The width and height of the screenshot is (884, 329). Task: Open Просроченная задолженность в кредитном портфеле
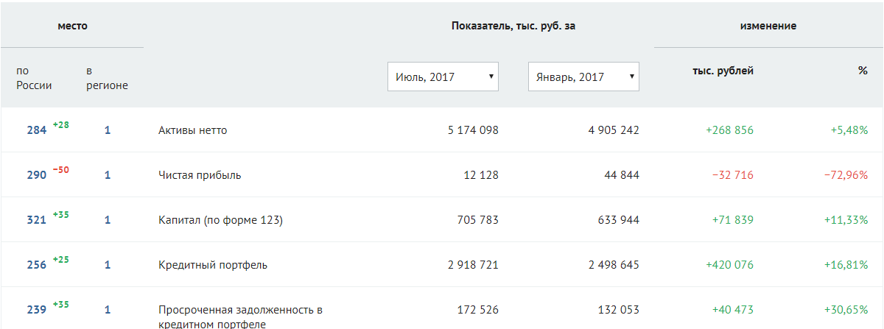pyautogui.click(x=241, y=316)
